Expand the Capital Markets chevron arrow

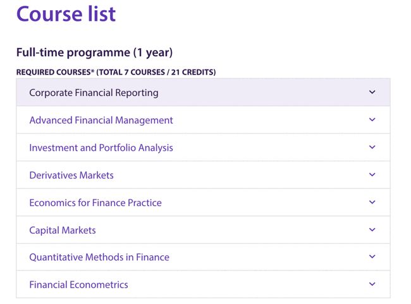(x=372, y=230)
